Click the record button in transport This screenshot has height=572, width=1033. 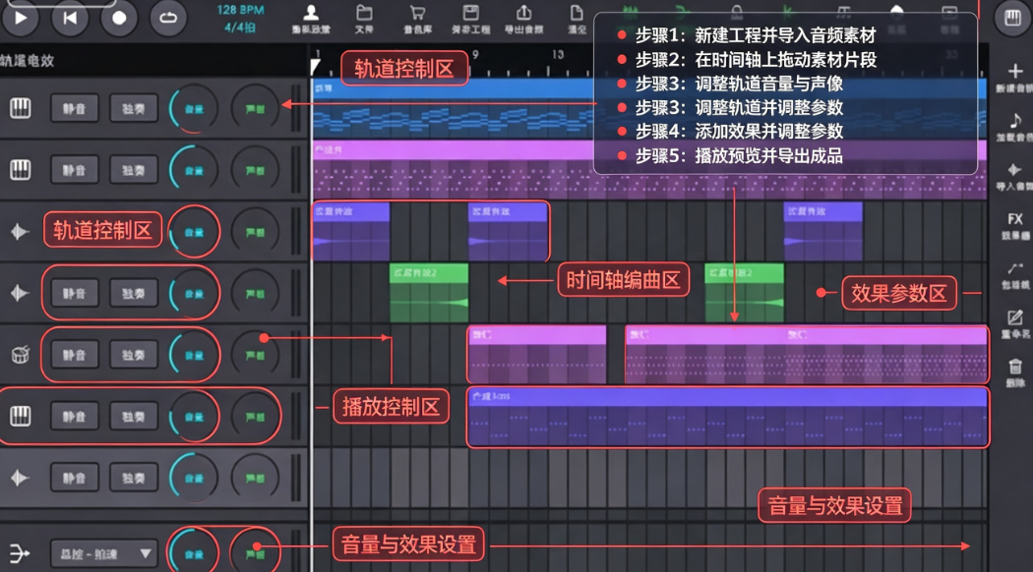(x=119, y=18)
